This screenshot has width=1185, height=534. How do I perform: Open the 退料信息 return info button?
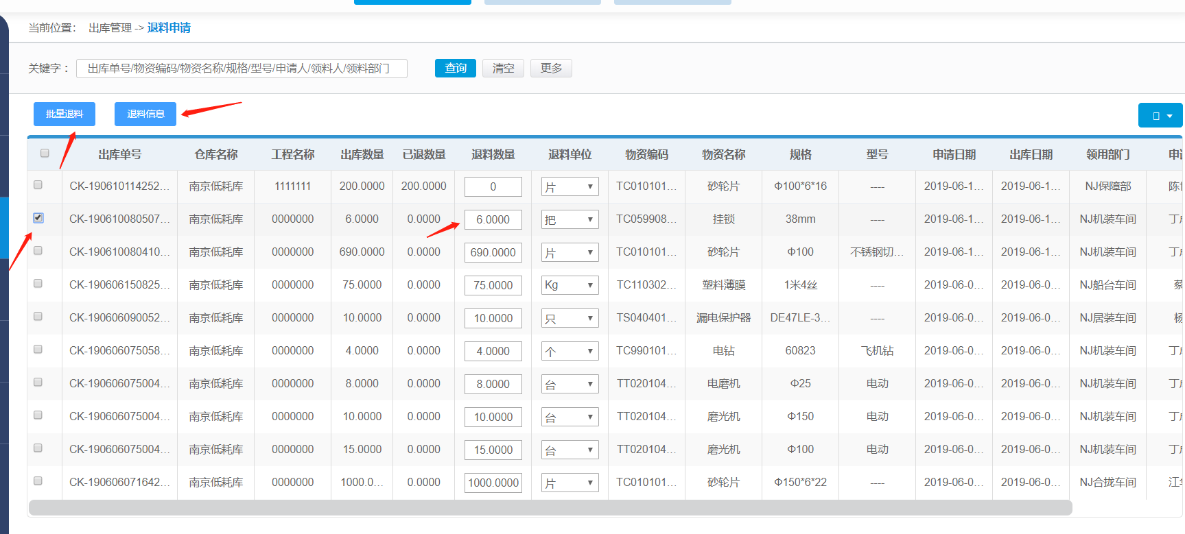coord(145,114)
